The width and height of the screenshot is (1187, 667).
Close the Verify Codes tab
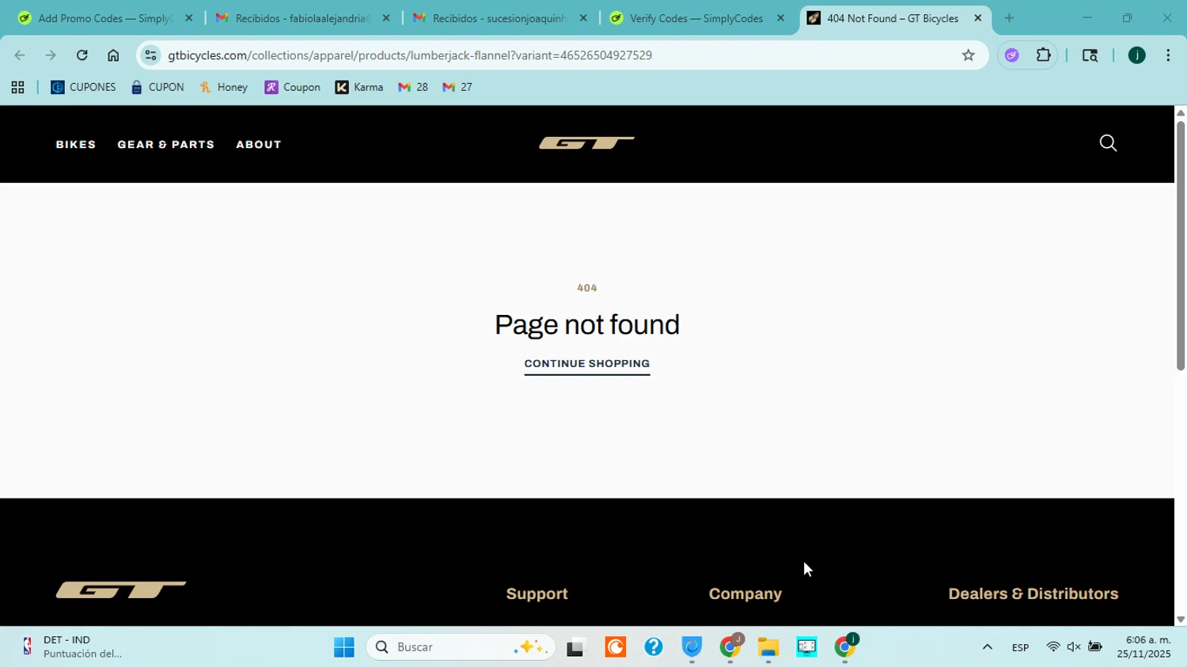click(780, 18)
